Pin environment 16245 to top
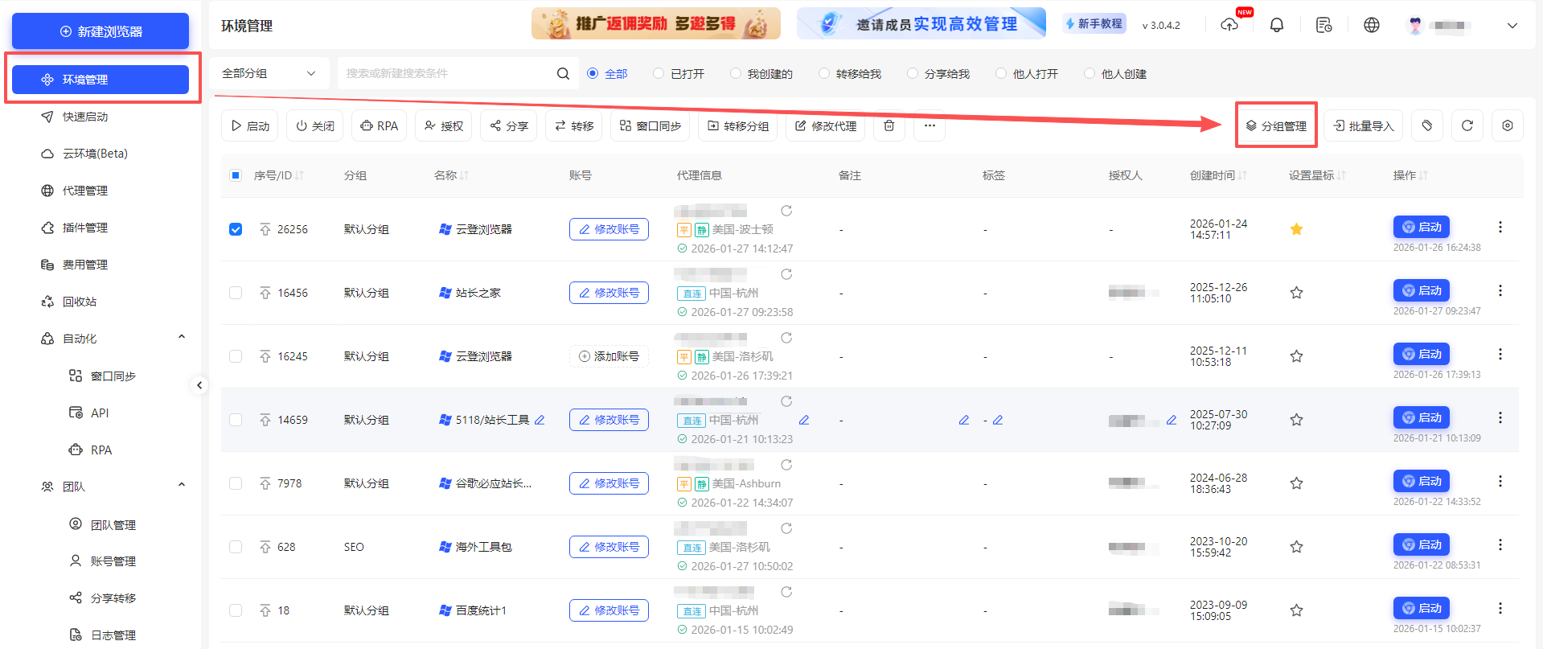1543x649 pixels. coord(265,356)
